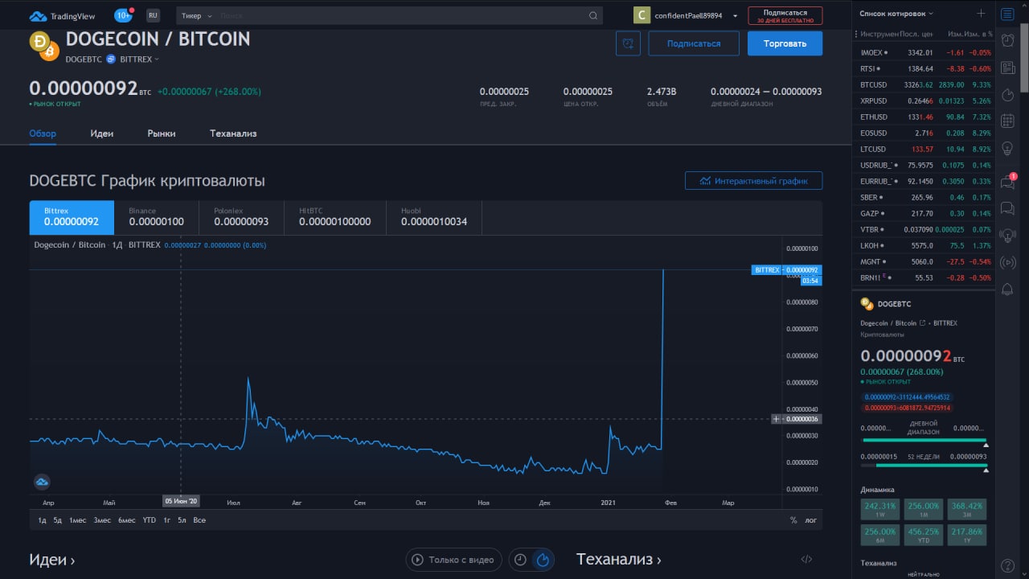Open the 10+ notifications badge

pyautogui.click(x=123, y=15)
